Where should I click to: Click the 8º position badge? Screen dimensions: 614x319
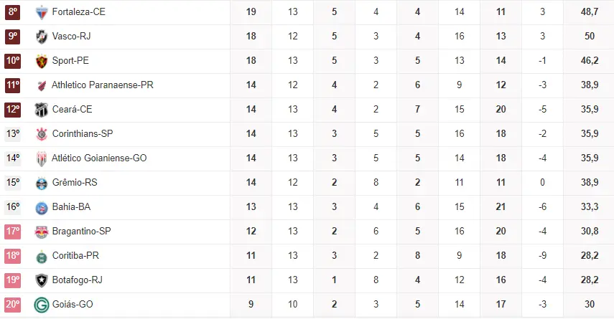(x=13, y=12)
